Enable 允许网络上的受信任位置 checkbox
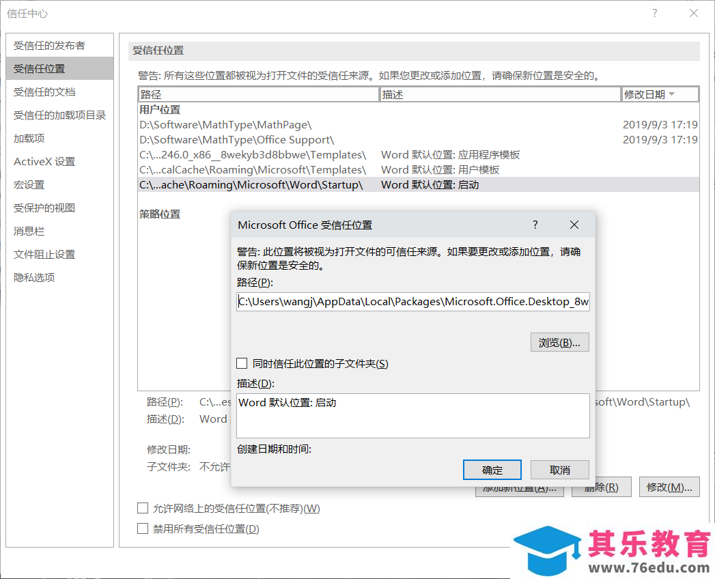The width and height of the screenshot is (715, 579). pos(143,509)
